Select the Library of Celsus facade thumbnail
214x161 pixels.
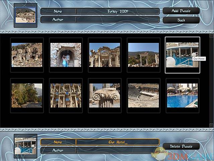[66, 95]
